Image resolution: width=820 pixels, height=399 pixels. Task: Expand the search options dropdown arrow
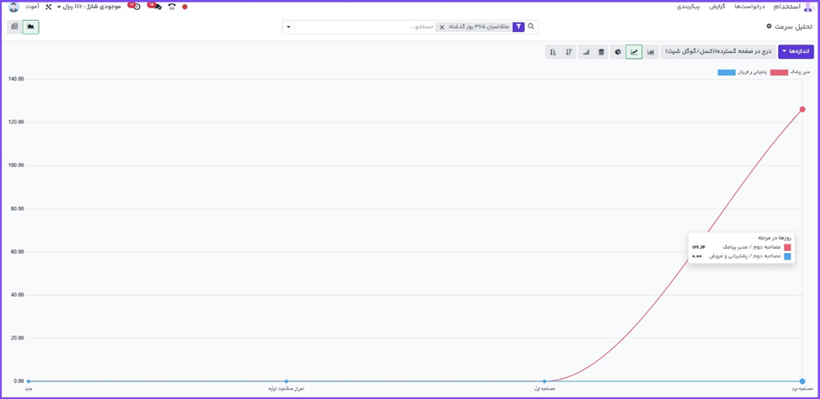click(288, 27)
